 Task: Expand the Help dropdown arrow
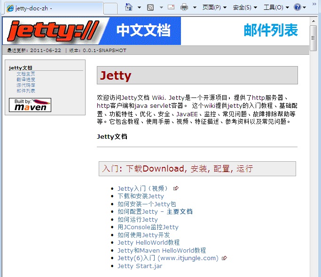(304, 7)
